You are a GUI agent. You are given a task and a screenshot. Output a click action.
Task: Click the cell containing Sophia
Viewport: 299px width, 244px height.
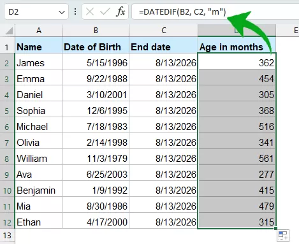click(38, 109)
